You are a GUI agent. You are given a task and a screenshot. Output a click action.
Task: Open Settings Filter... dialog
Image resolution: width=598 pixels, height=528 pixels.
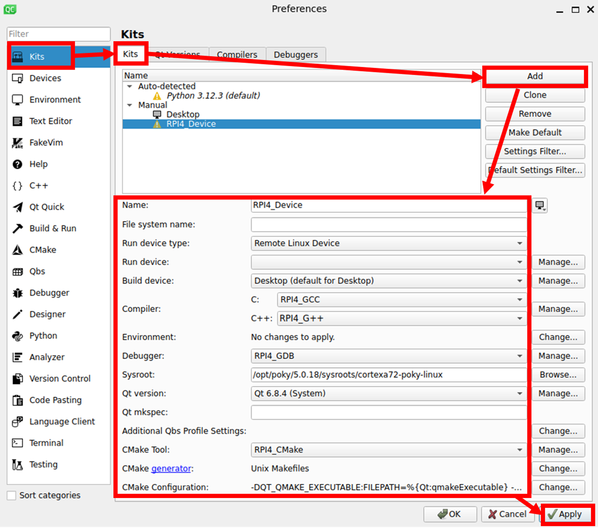pos(535,151)
